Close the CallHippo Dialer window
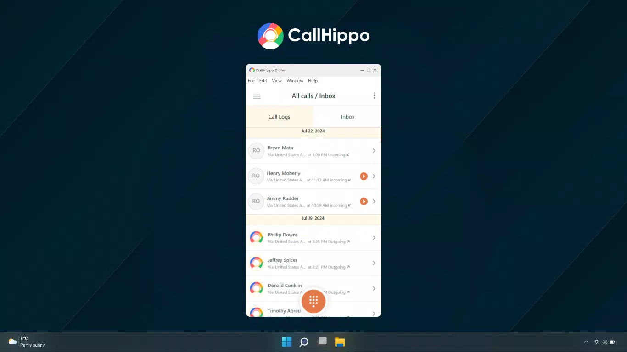This screenshot has width=627, height=352. click(x=375, y=70)
